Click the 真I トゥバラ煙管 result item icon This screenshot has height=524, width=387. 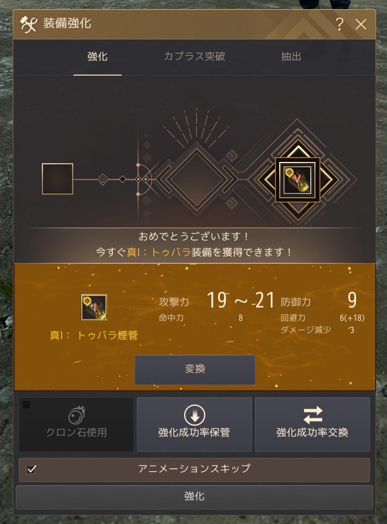coord(94,307)
